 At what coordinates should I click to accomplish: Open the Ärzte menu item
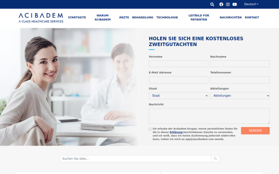click(x=124, y=18)
